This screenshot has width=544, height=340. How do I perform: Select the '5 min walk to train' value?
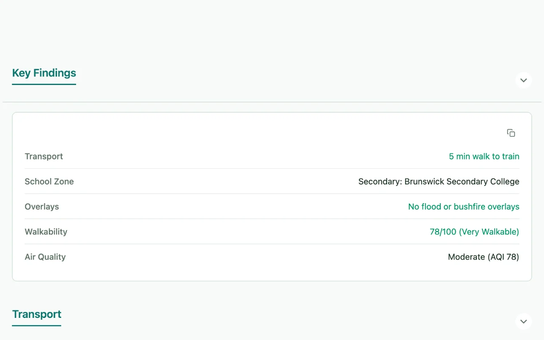484,156
